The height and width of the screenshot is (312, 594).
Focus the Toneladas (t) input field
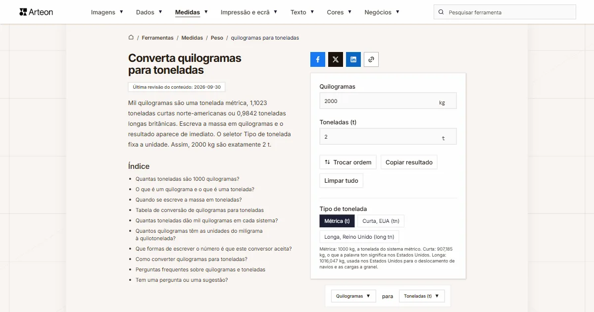pyautogui.click(x=388, y=137)
